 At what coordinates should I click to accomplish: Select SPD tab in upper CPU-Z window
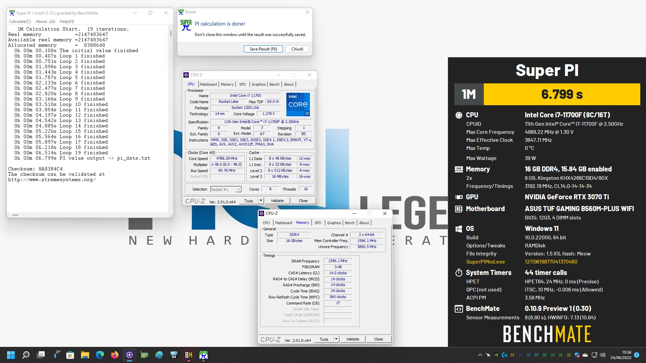(243, 84)
